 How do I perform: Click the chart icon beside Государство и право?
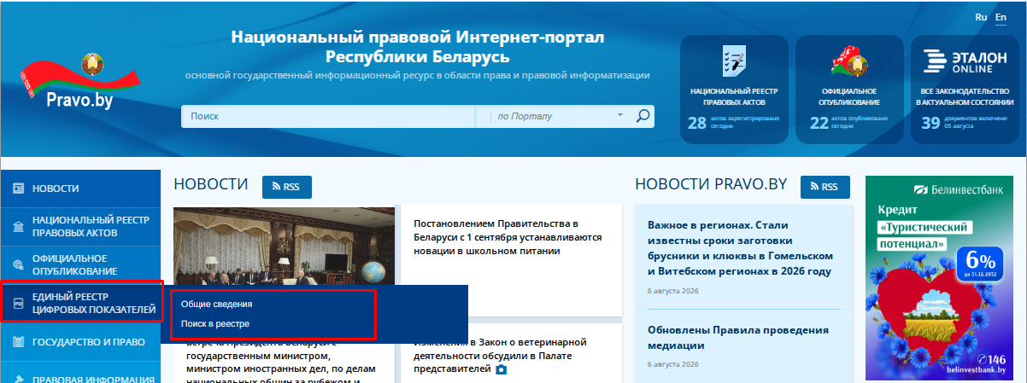click(x=17, y=342)
